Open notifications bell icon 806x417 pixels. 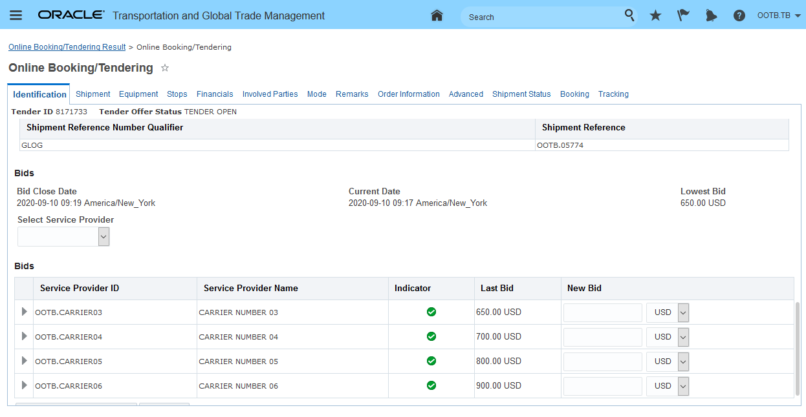pos(711,15)
